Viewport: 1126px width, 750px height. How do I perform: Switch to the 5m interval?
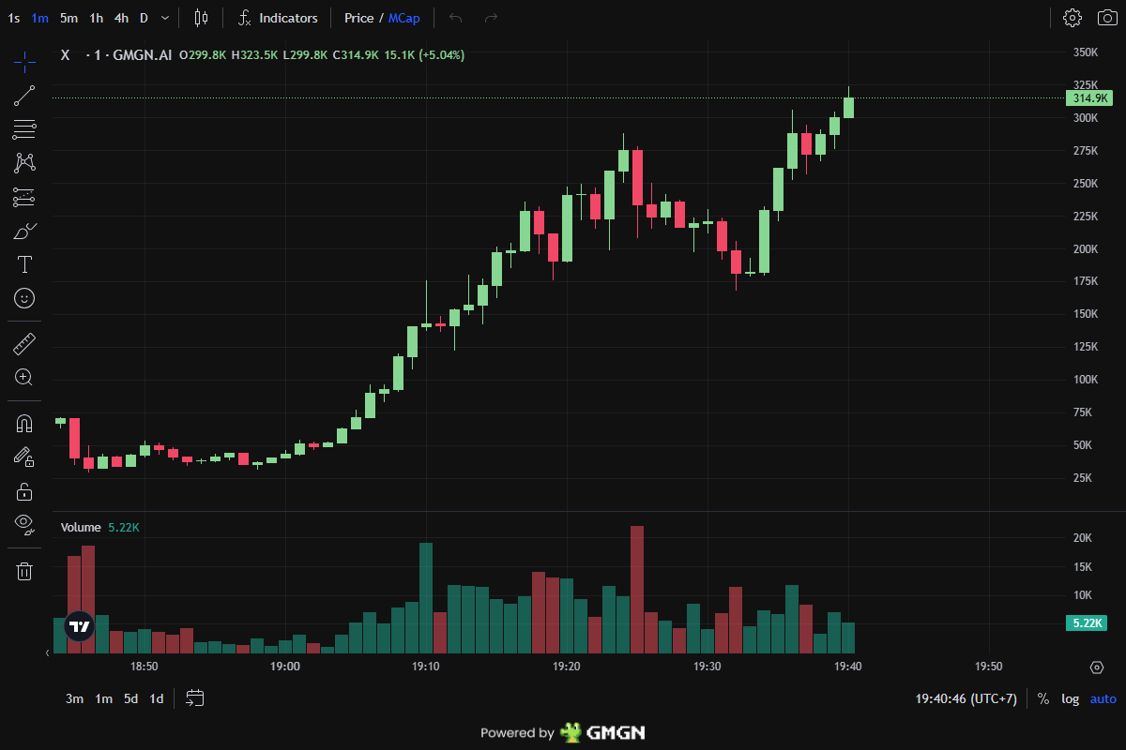(68, 17)
